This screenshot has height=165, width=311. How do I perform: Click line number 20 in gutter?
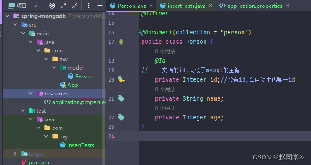[111, 80]
